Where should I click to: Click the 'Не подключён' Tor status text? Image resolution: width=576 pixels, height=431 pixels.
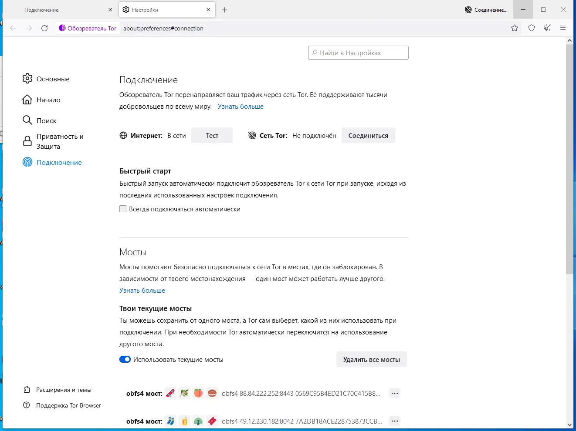(x=314, y=136)
